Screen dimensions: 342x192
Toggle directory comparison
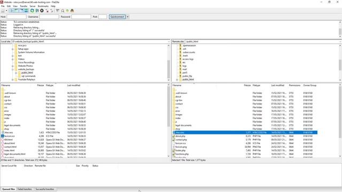[x=63, y=11]
